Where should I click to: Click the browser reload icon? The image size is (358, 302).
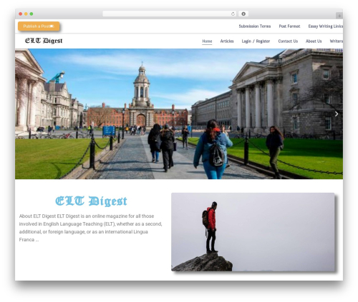coord(233,14)
